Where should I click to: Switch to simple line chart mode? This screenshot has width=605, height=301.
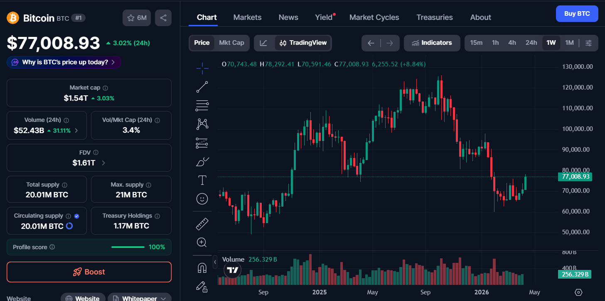pos(263,43)
